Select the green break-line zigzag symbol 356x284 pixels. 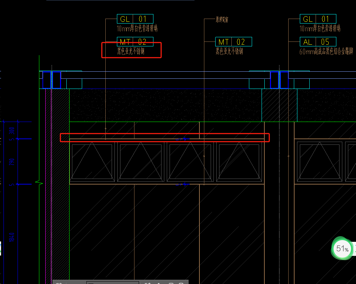tap(39, 182)
